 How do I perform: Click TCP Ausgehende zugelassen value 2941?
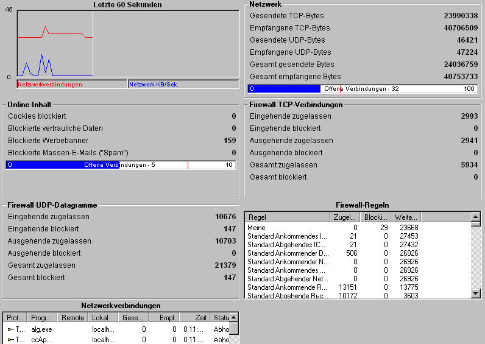[x=470, y=141]
